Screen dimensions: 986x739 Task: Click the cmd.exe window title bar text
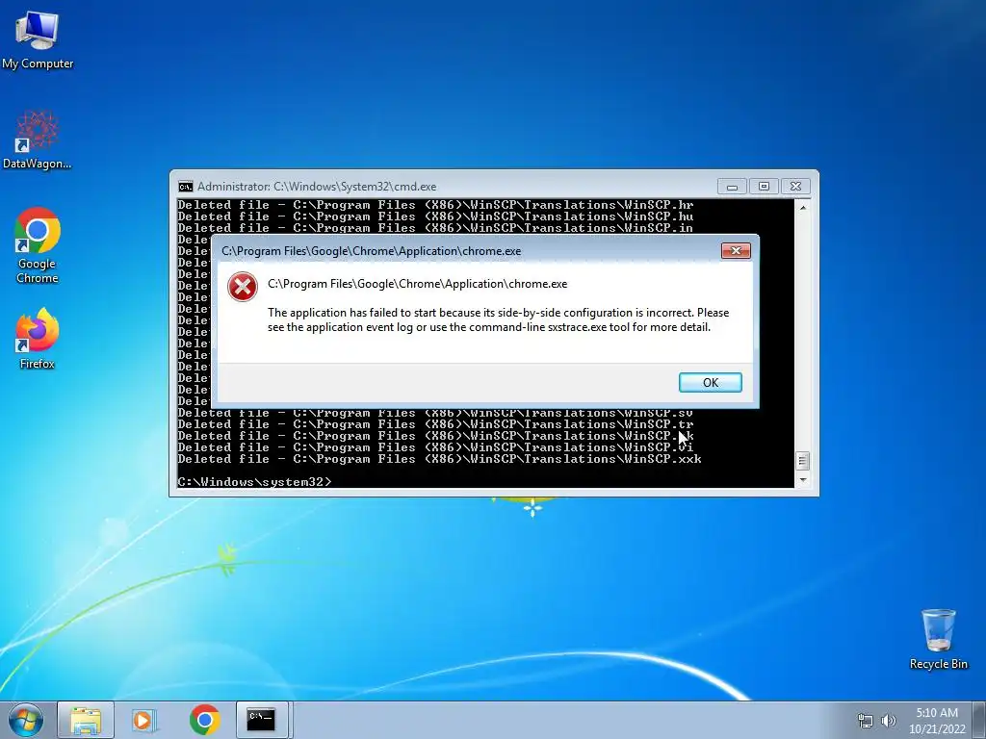(x=317, y=187)
